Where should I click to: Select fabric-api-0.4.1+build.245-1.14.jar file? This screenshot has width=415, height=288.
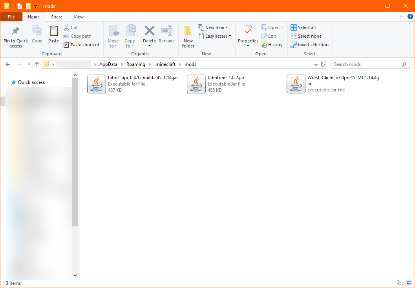pos(133,84)
